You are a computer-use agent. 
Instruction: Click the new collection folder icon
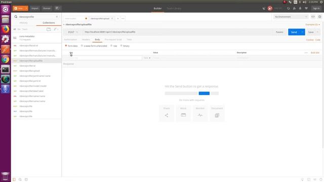tap(49, 29)
